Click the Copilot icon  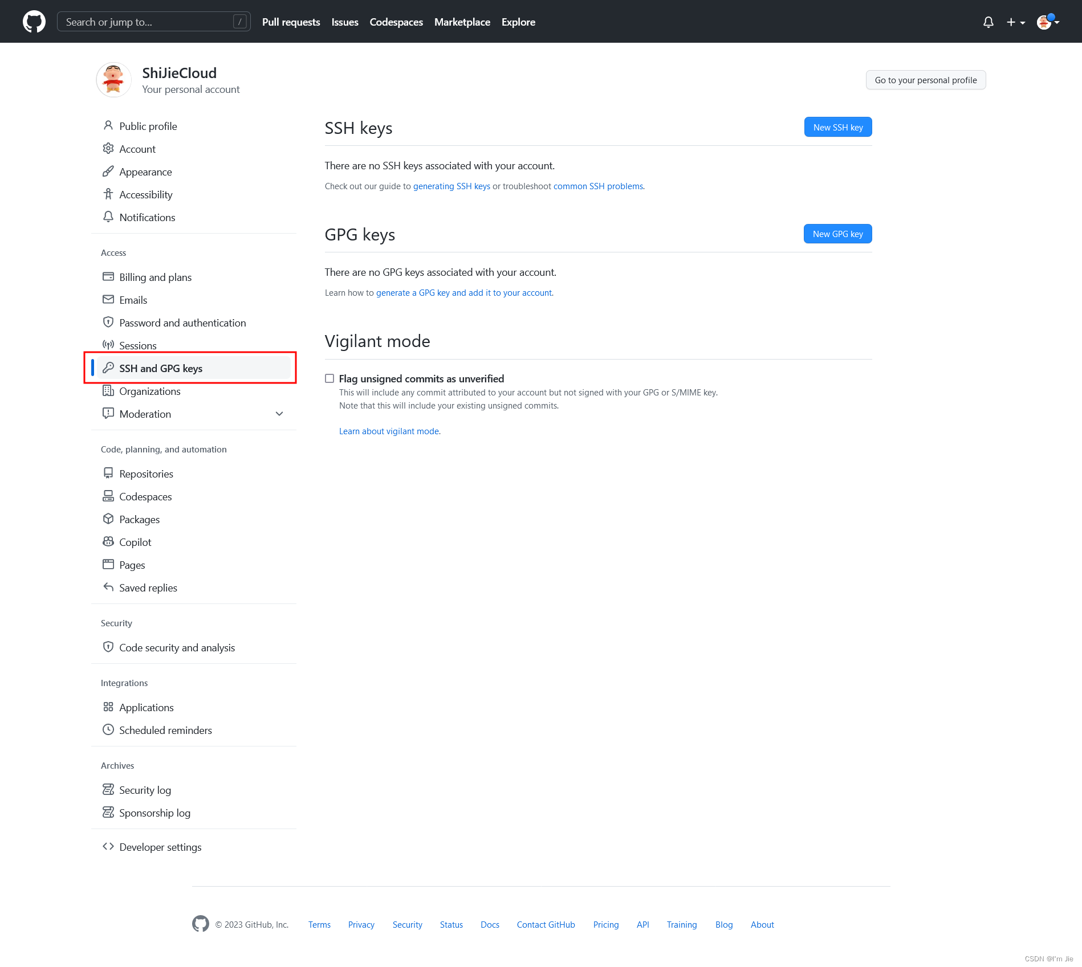pyautogui.click(x=108, y=541)
